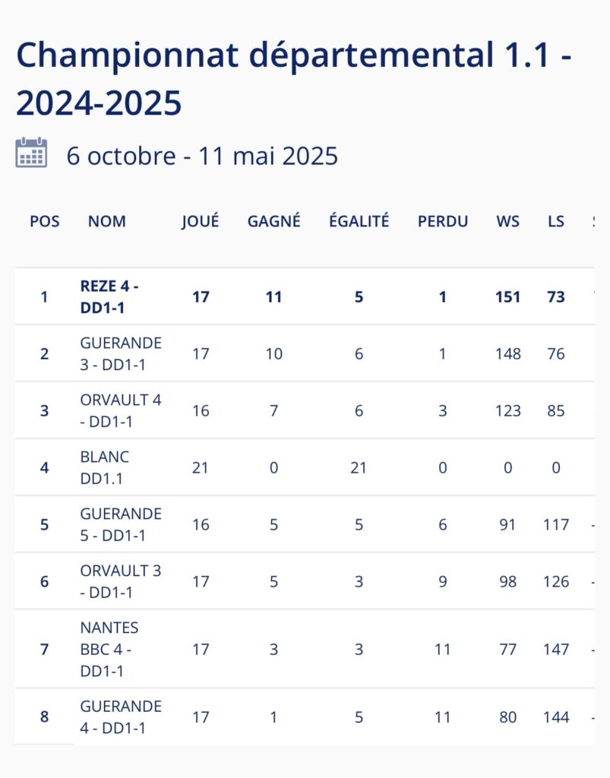Screen dimensions: 610x778
Task: Click the LS column header
Action: point(556,221)
